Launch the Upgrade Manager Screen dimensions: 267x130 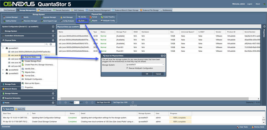click(48, 17)
